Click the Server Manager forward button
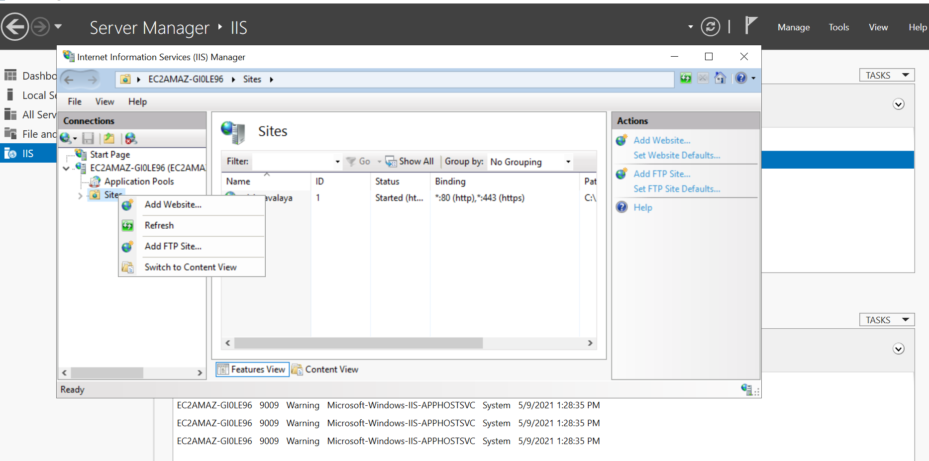Image resolution: width=929 pixels, height=461 pixels. [41, 26]
